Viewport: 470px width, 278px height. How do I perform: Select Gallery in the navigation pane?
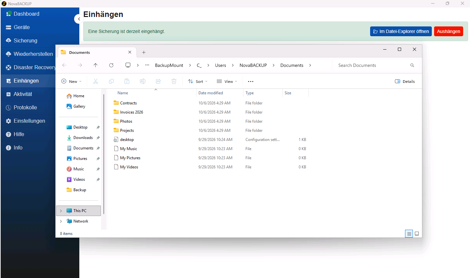(79, 106)
